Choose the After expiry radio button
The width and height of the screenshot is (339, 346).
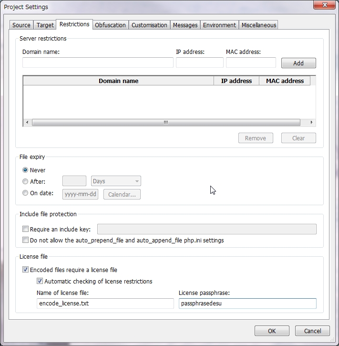pyautogui.click(x=26, y=181)
